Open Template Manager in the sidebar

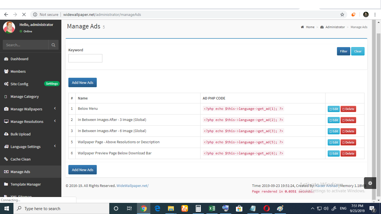25,184
